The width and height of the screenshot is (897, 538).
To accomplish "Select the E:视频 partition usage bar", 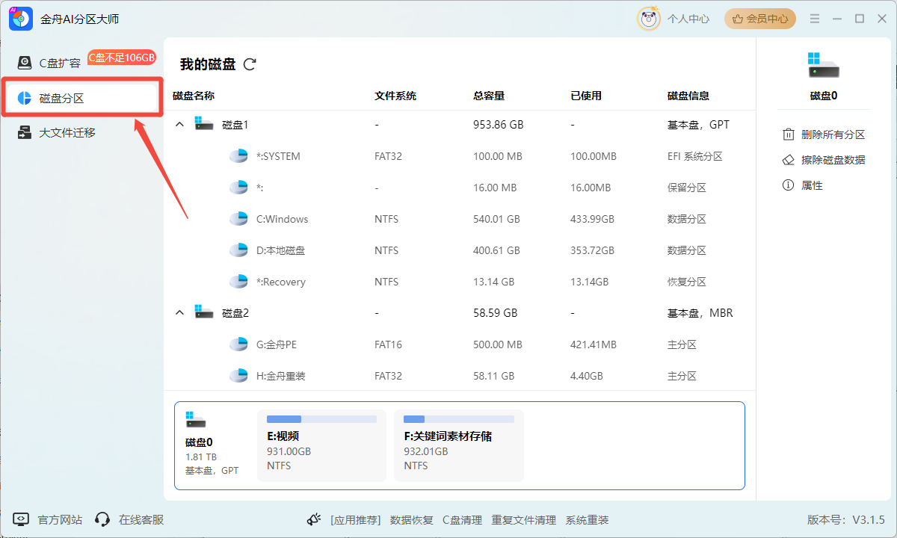I will (321, 419).
